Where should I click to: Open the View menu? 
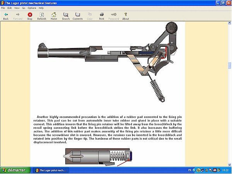(x=17, y=8)
